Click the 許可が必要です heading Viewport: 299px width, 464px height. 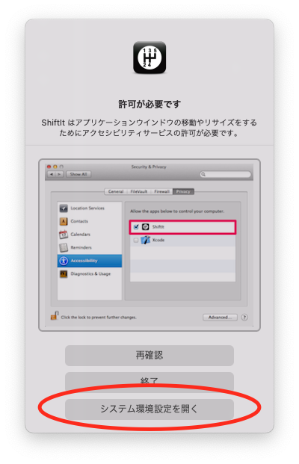149,104
